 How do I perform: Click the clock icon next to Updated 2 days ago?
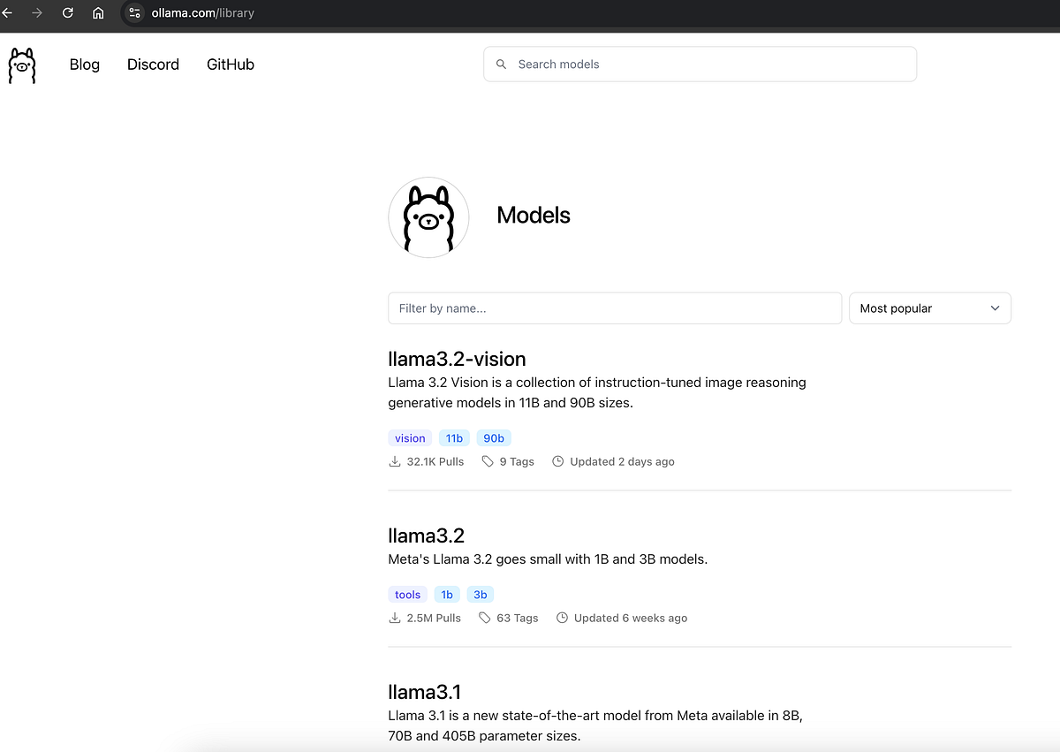point(557,460)
